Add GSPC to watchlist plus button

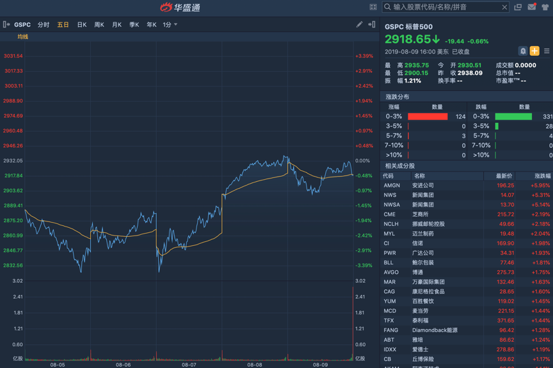(x=534, y=51)
